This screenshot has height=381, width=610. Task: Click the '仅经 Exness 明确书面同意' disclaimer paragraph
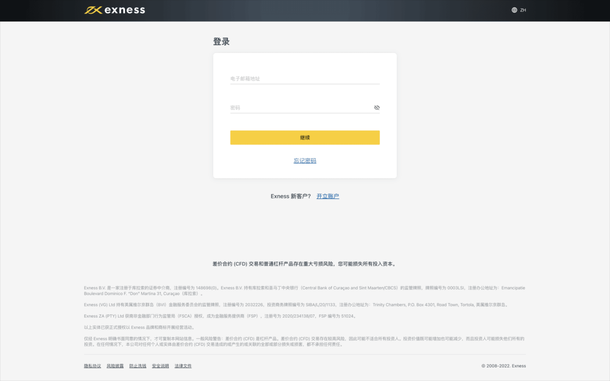click(x=304, y=342)
